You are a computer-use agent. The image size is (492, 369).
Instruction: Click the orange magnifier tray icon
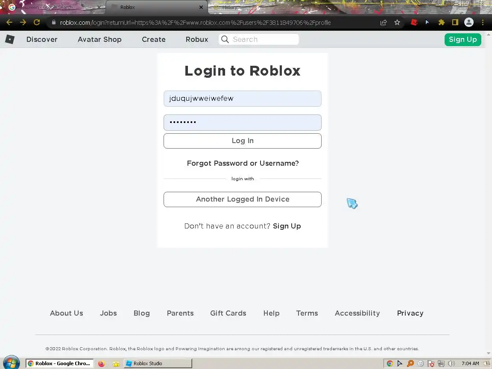pyautogui.click(x=410, y=363)
